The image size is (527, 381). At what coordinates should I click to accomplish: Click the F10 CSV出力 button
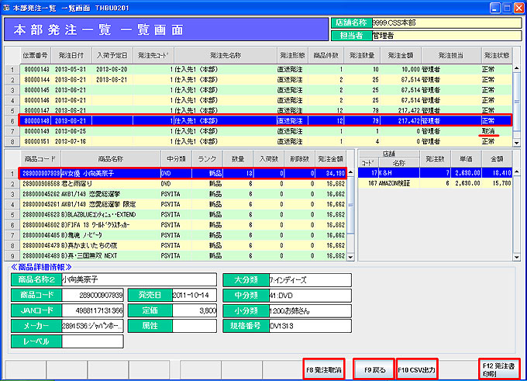pyautogui.click(x=417, y=369)
